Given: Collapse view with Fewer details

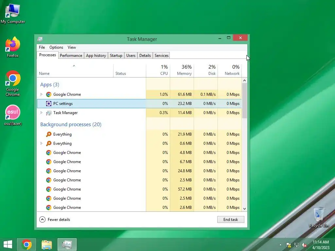Looking at the screenshot, I should [55, 219].
